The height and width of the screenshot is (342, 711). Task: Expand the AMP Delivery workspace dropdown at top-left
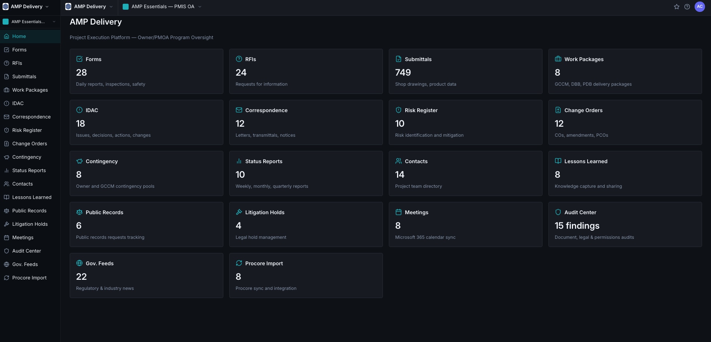[x=26, y=6]
